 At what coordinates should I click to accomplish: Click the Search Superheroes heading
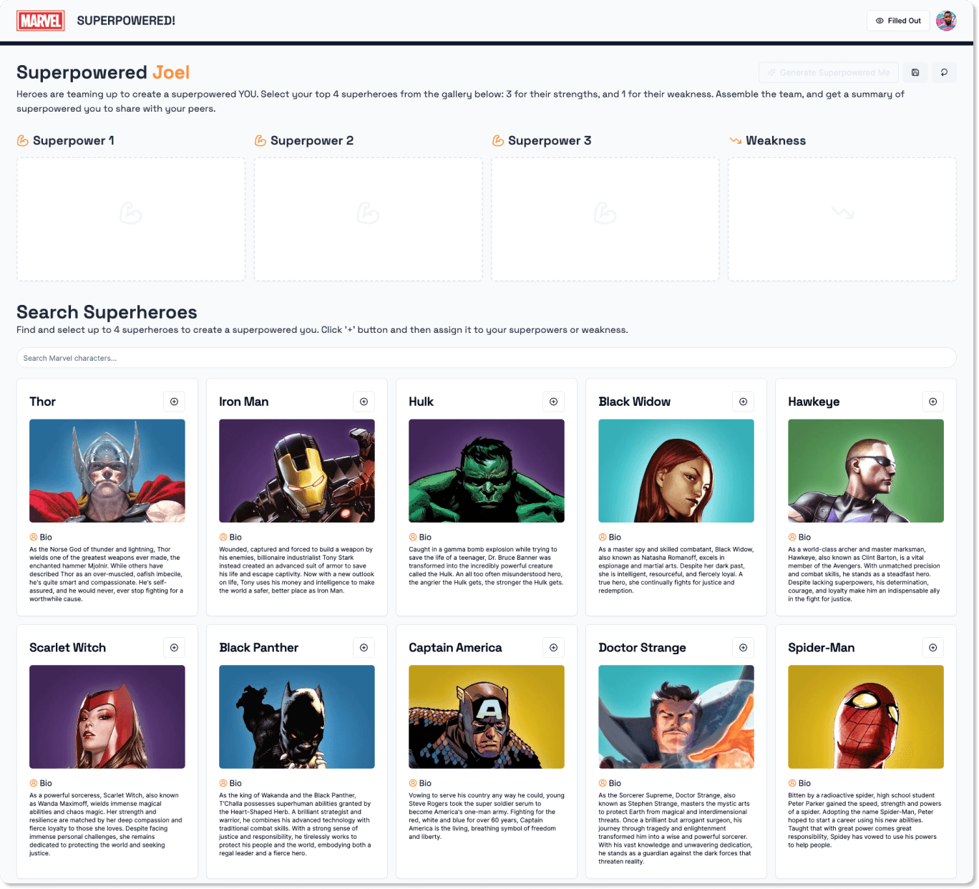coord(107,312)
